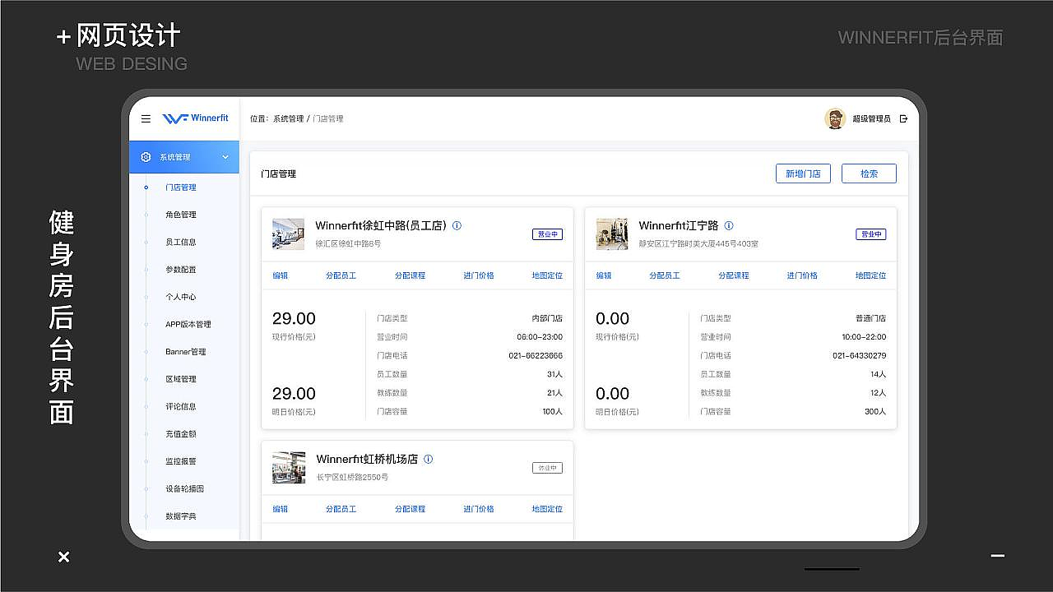This screenshot has width=1053, height=592.
Task: Click 编辑 for Winnerfit虹桥机场店
Action: point(281,509)
